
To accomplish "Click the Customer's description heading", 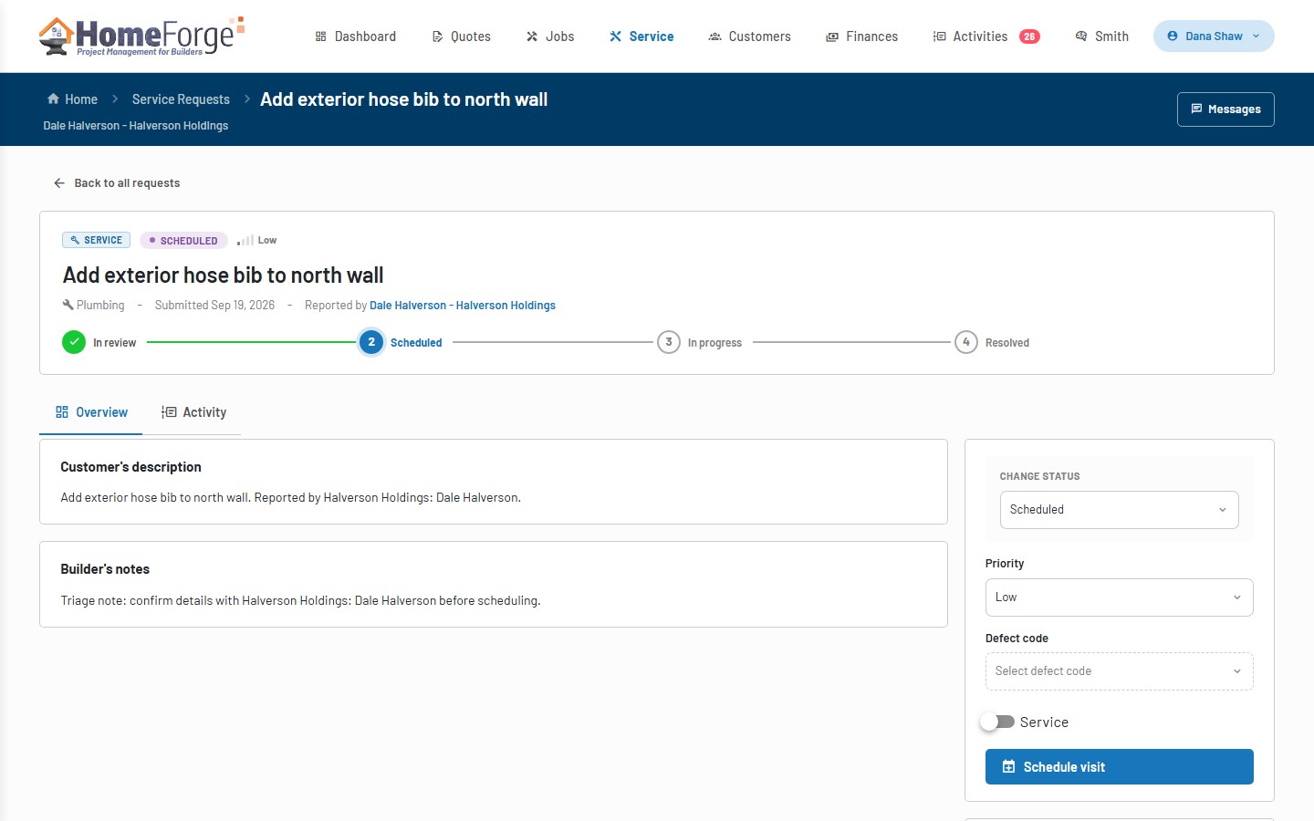I will tap(130, 467).
